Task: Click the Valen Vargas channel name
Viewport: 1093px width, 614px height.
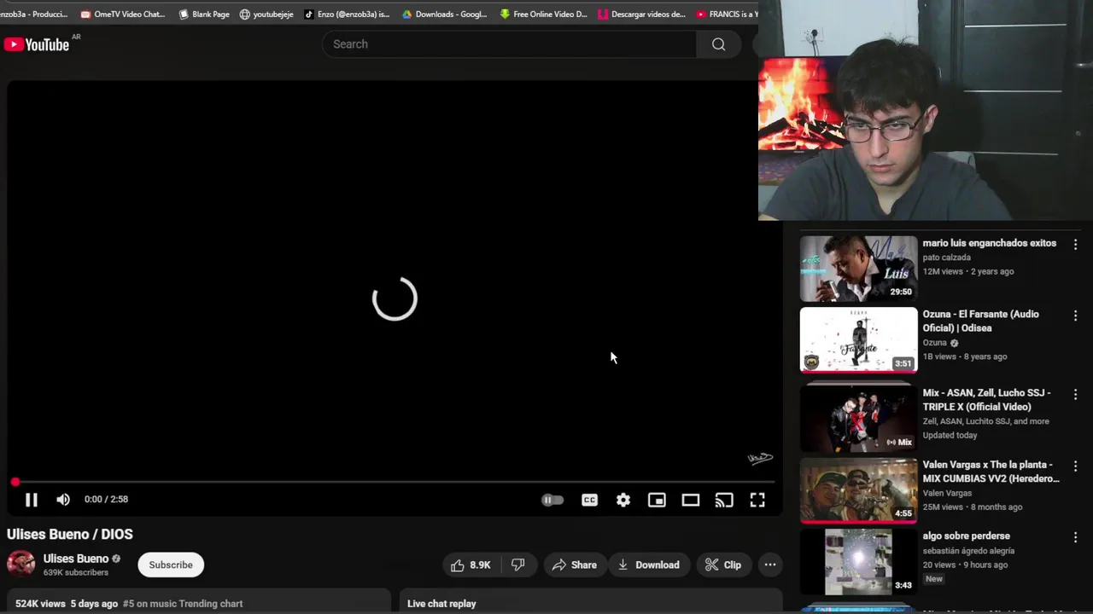Action: coord(947,493)
